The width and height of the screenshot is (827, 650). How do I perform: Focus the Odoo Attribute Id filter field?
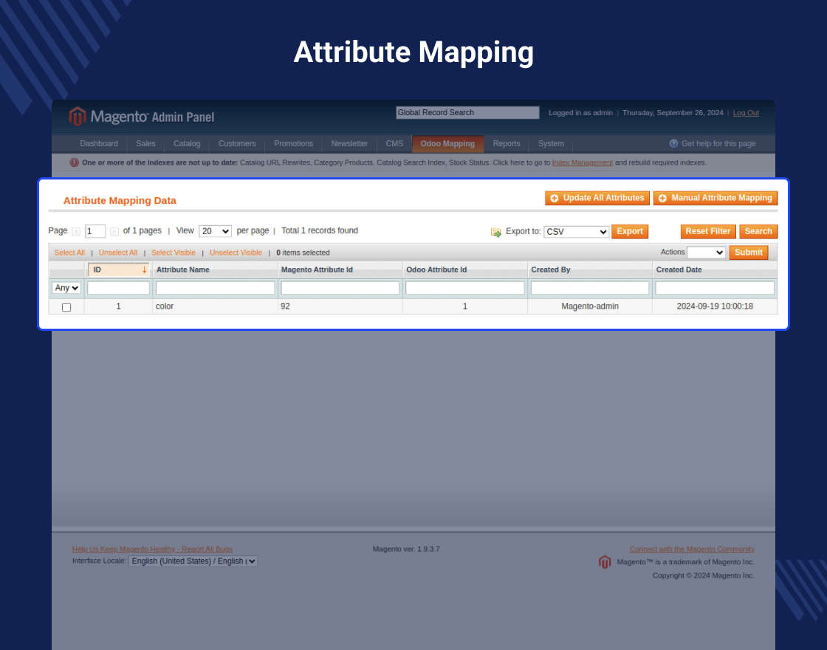tap(465, 288)
